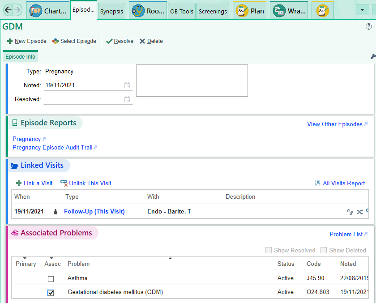376x303 pixels.
Task: Click Select Episode button
Action: 74,41
